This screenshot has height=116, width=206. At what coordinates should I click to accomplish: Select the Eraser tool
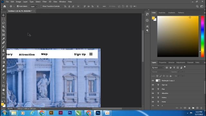(4, 58)
